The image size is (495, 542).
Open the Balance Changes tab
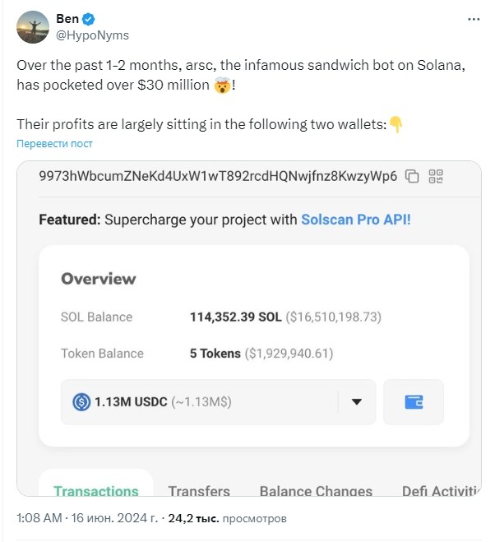pos(316,491)
